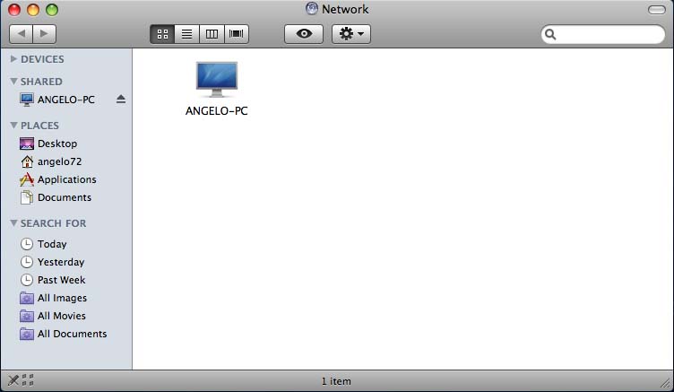Open the Action gear menu
The height and width of the screenshot is (392, 674).
pyautogui.click(x=351, y=34)
